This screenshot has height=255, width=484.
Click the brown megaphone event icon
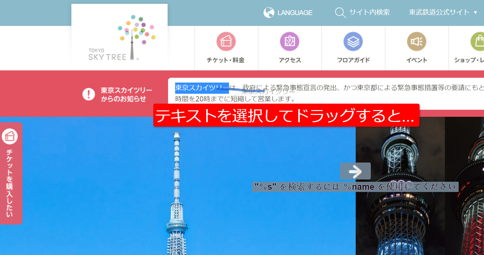pos(417,42)
